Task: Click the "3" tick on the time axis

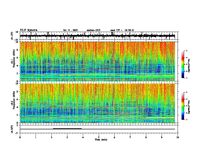Action: tap(67, 137)
